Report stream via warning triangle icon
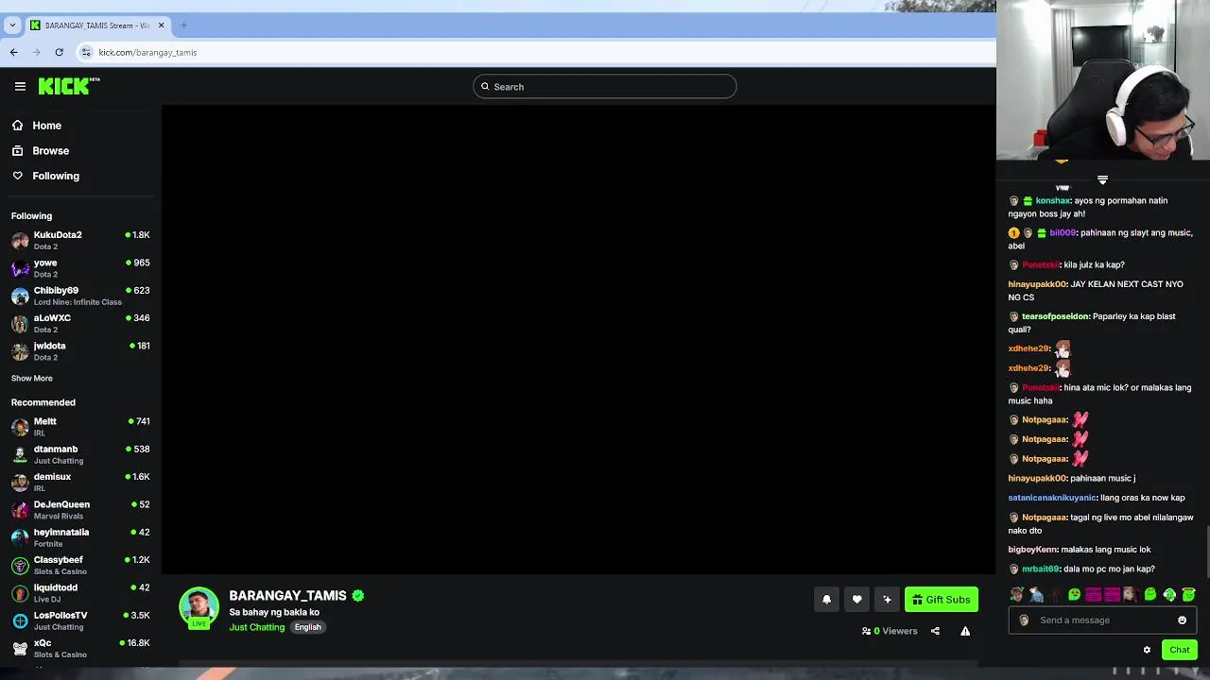Image resolution: width=1210 pixels, height=680 pixels. [x=965, y=631]
